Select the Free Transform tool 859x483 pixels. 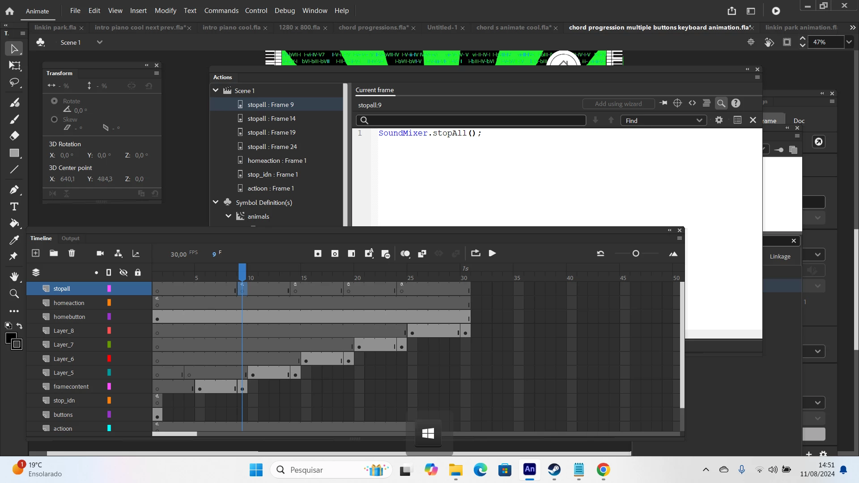click(14, 66)
